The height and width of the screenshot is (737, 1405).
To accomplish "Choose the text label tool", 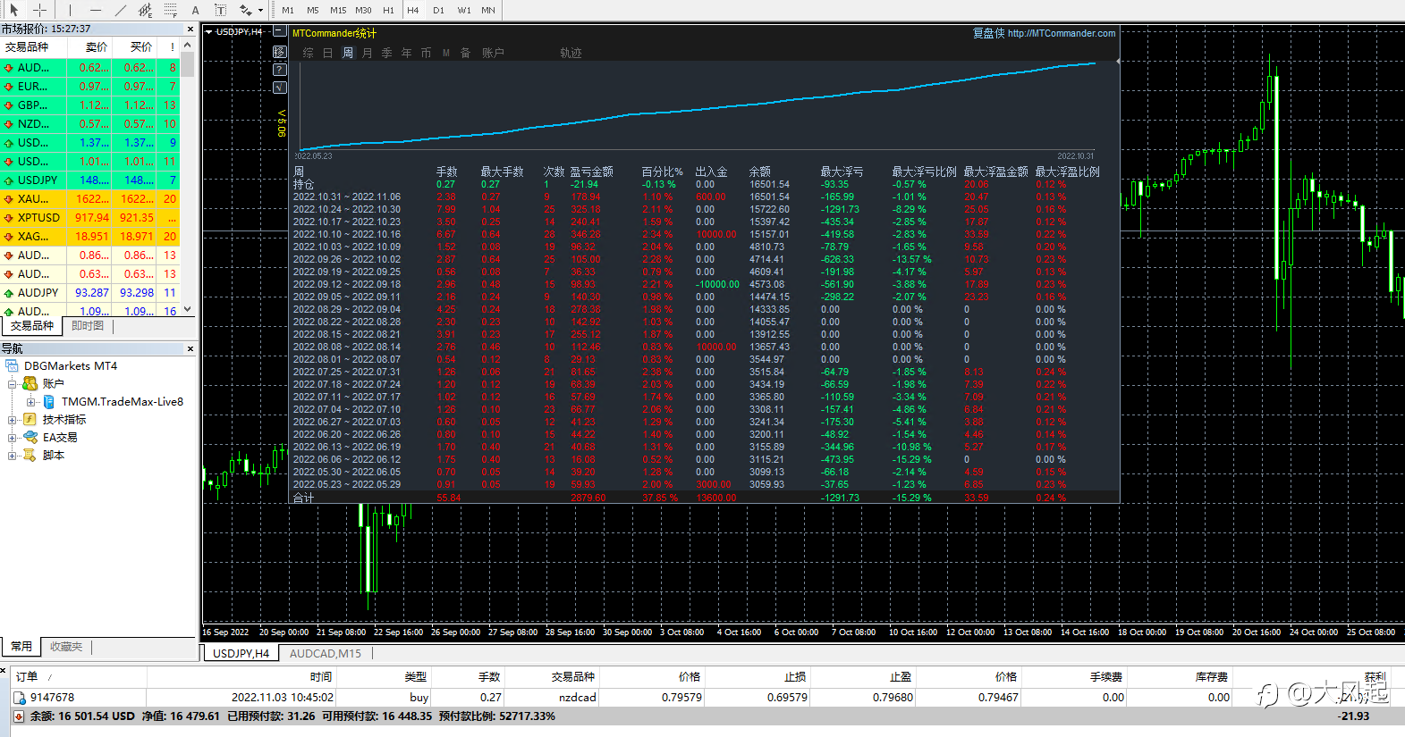I will pyautogui.click(x=220, y=10).
